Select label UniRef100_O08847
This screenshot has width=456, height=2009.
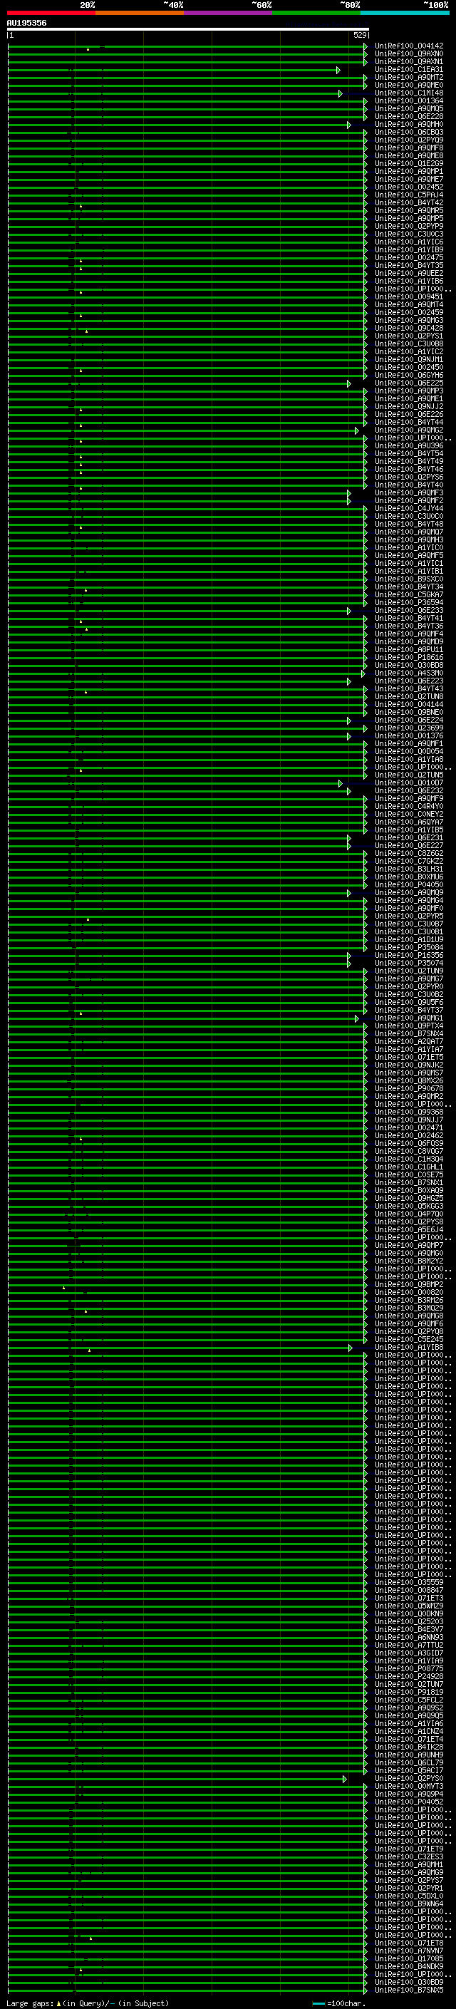[409, 1589]
